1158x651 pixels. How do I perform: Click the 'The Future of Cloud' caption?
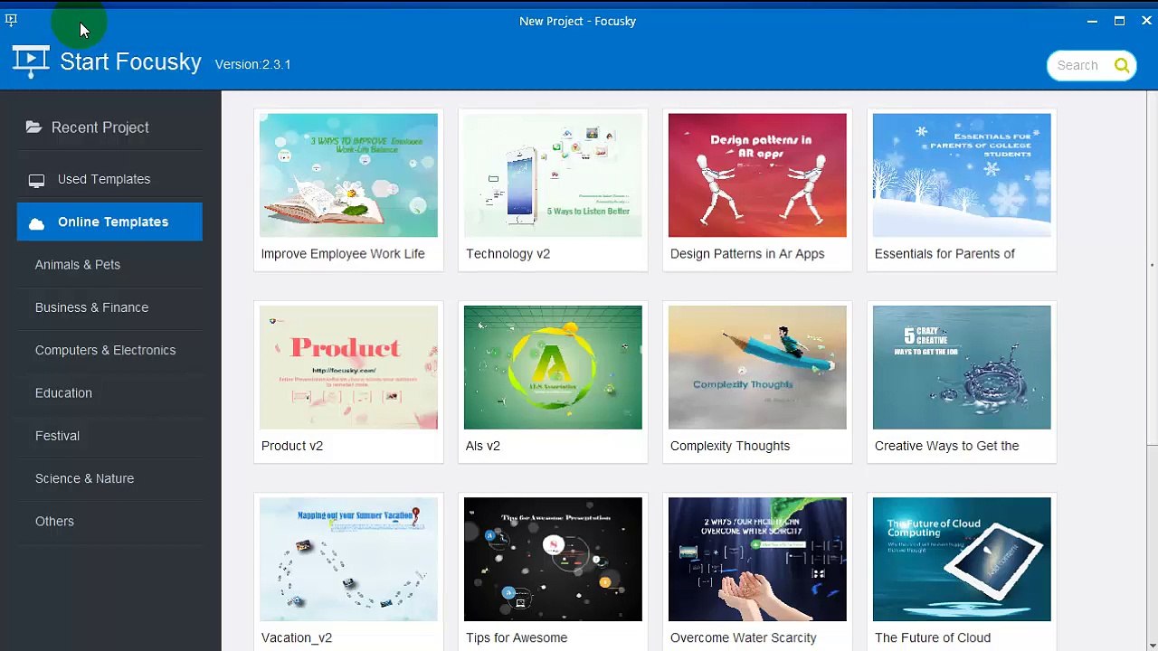click(933, 637)
